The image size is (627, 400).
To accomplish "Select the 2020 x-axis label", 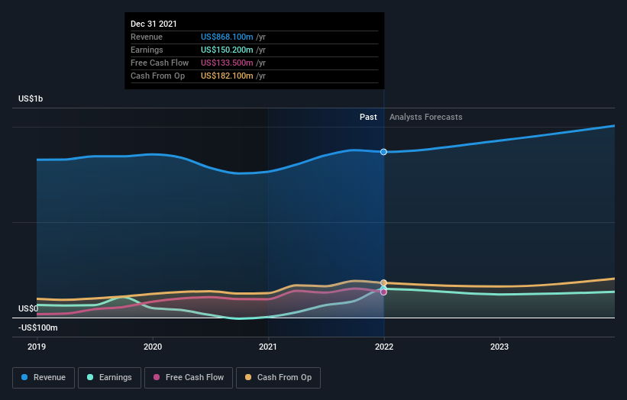I will tap(153, 347).
